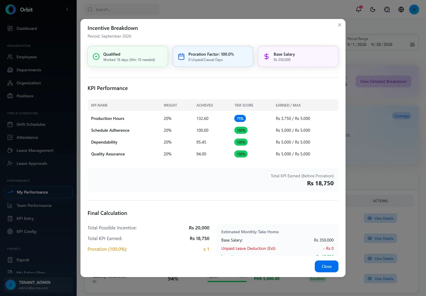Click the 75% tier score badge
The image size is (426, 296).
(240, 118)
